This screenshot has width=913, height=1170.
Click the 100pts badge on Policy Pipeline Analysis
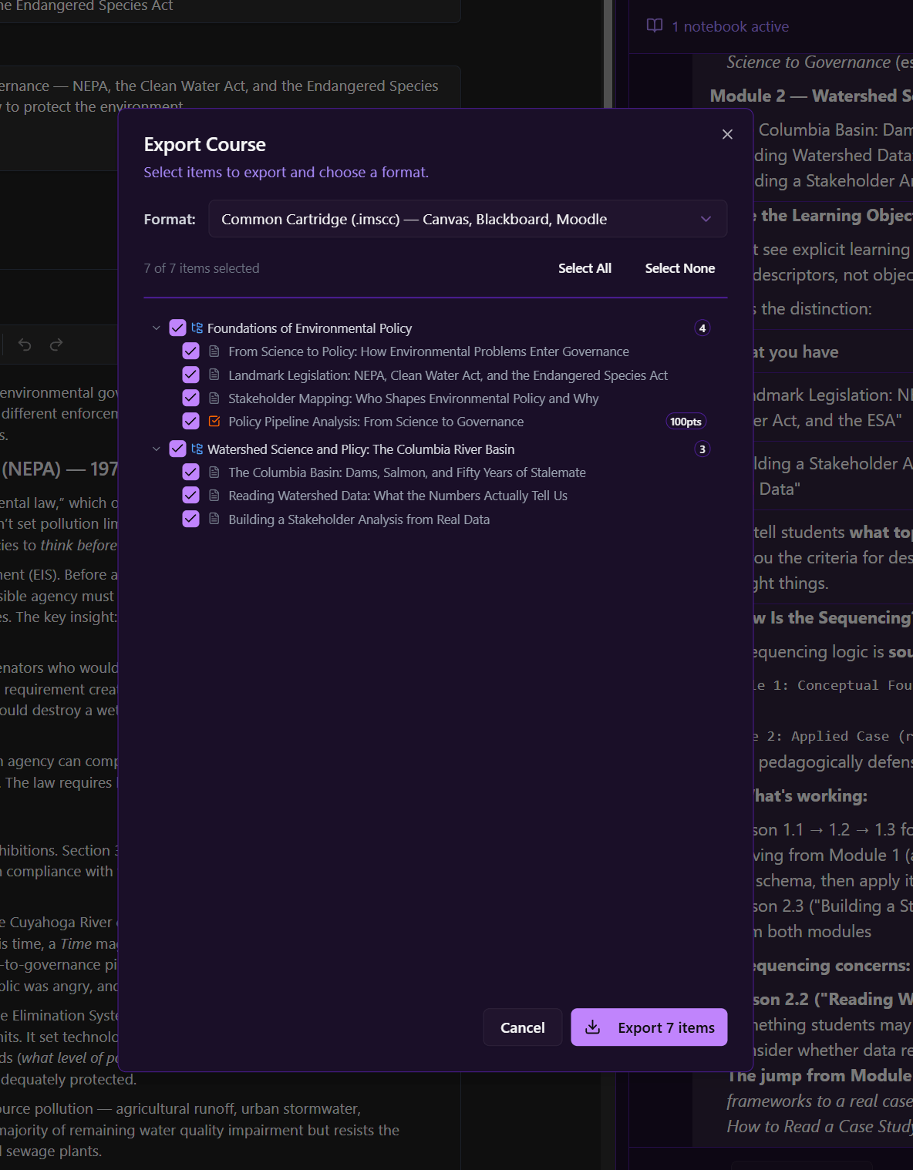(686, 422)
